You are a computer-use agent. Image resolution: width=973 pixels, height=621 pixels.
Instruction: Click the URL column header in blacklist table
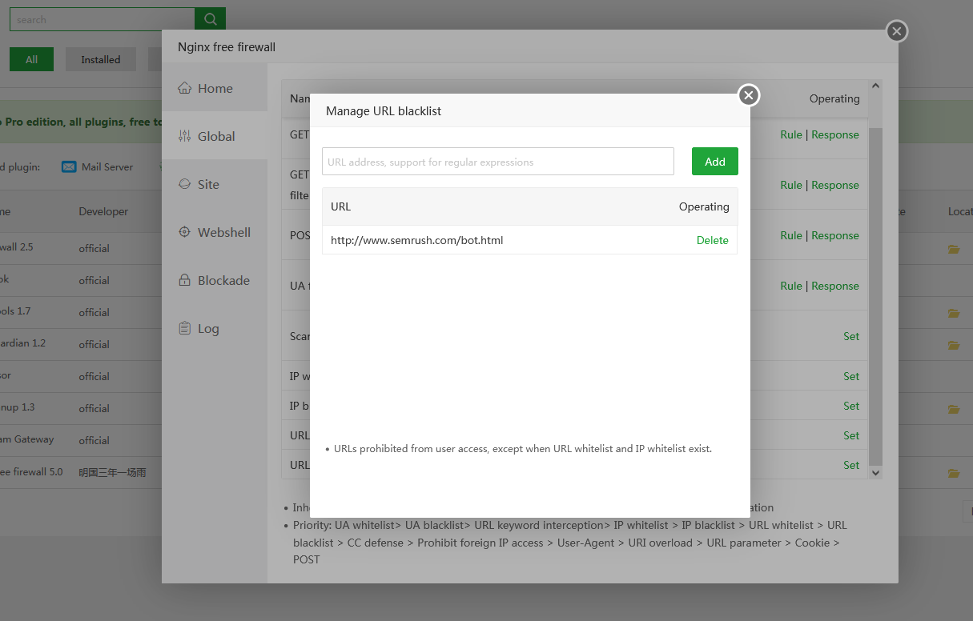click(x=340, y=206)
